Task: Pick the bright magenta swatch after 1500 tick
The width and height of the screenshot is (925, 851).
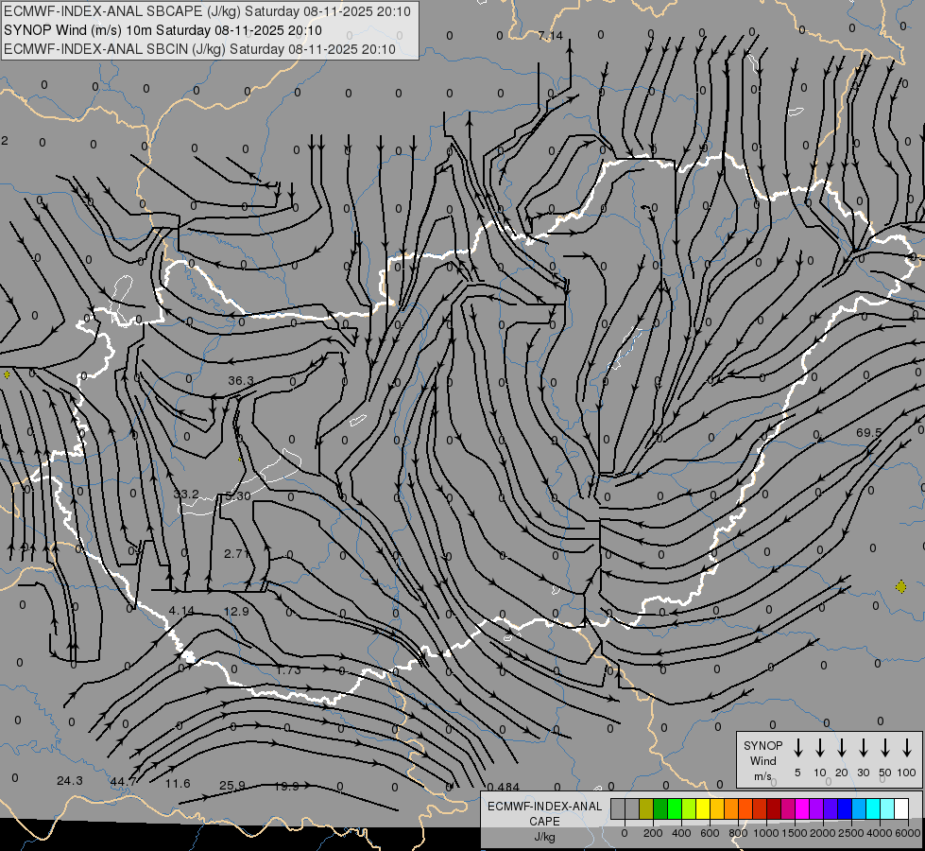Action: [x=803, y=808]
